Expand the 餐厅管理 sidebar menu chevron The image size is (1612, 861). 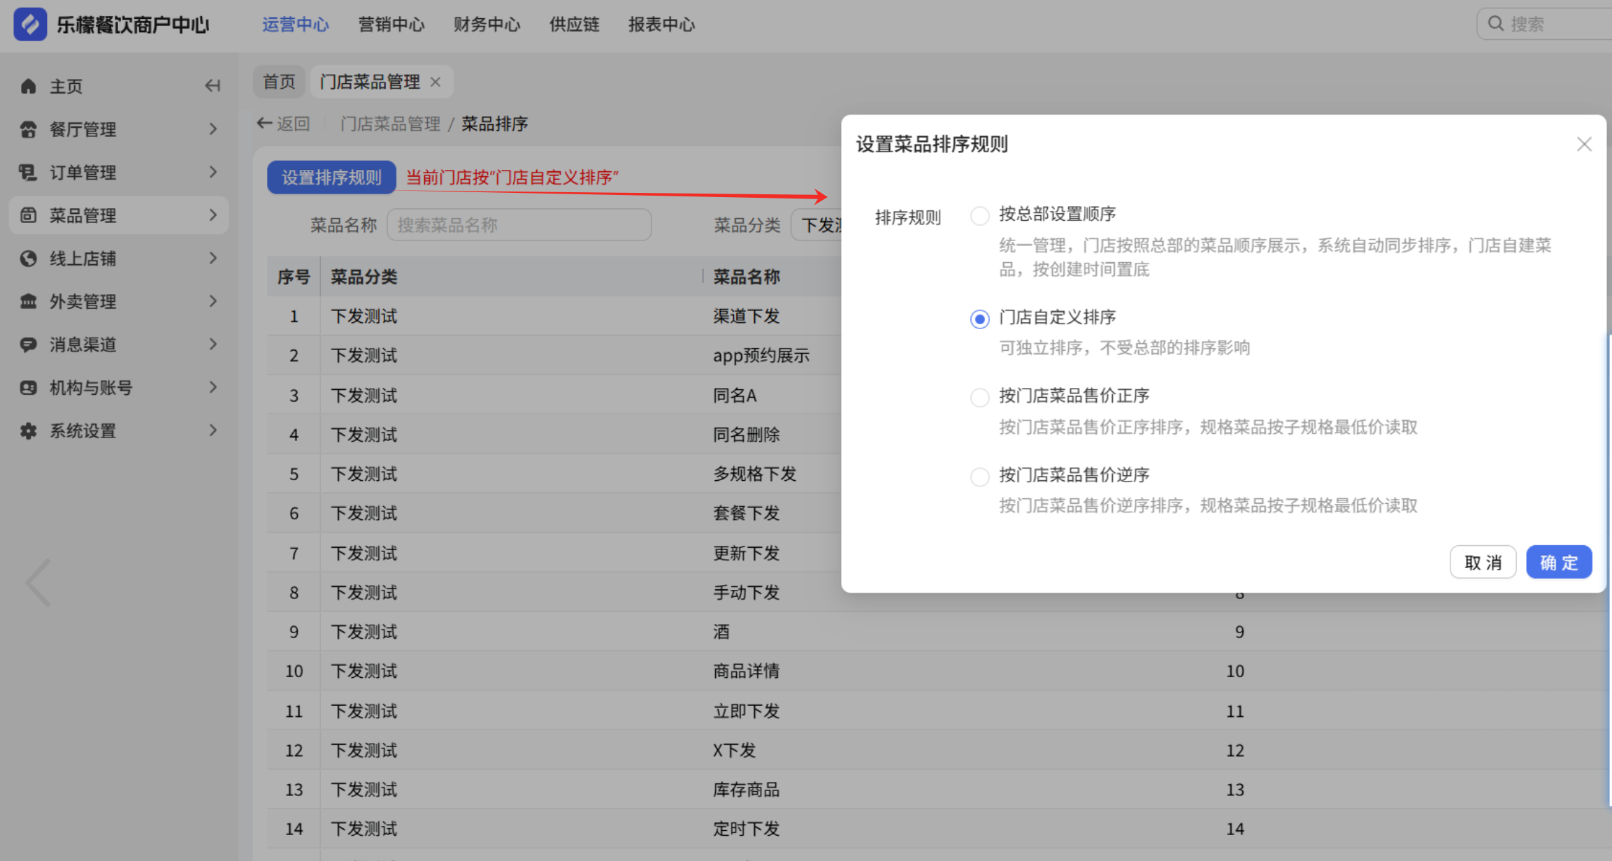[x=213, y=129]
